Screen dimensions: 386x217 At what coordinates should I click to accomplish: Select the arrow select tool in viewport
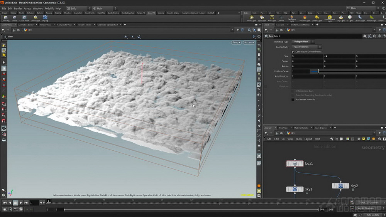pos(4,63)
